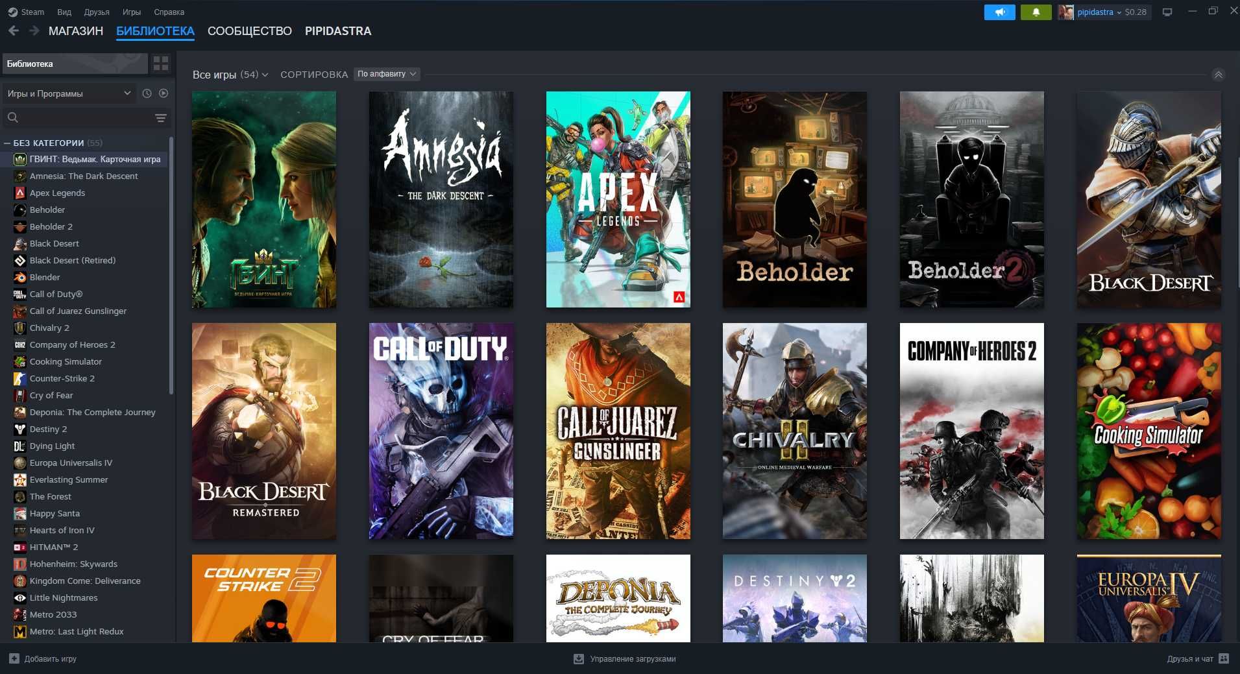Image resolution: width=1240 pixels, height=674 pixels.
Task: Click Counter-Strike 2 list icon
Action: (x=20, y=378)
